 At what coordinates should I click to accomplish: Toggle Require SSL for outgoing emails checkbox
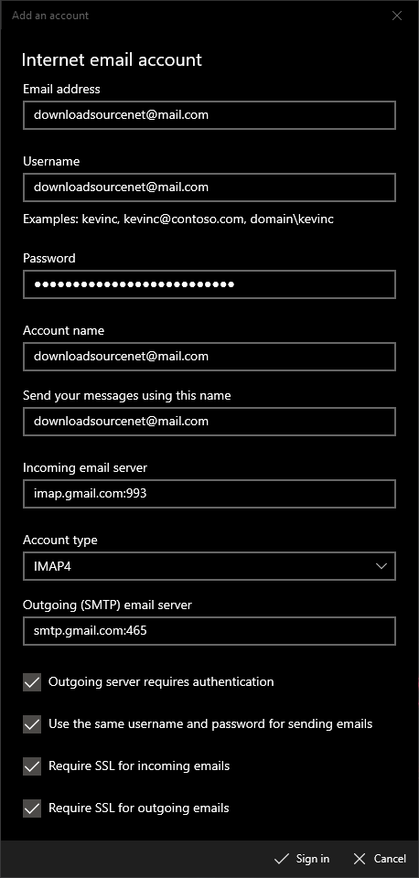tap(32, 808)
